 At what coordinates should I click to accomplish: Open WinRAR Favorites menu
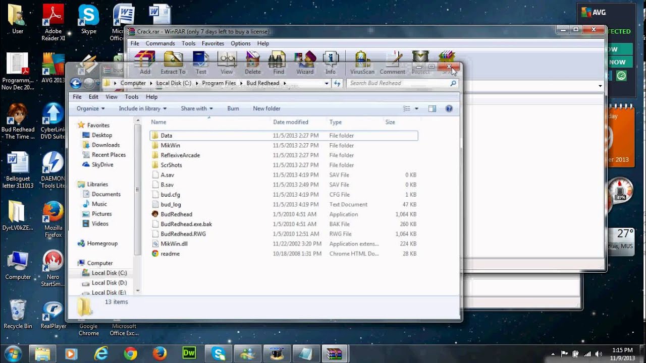pos(213,43)
